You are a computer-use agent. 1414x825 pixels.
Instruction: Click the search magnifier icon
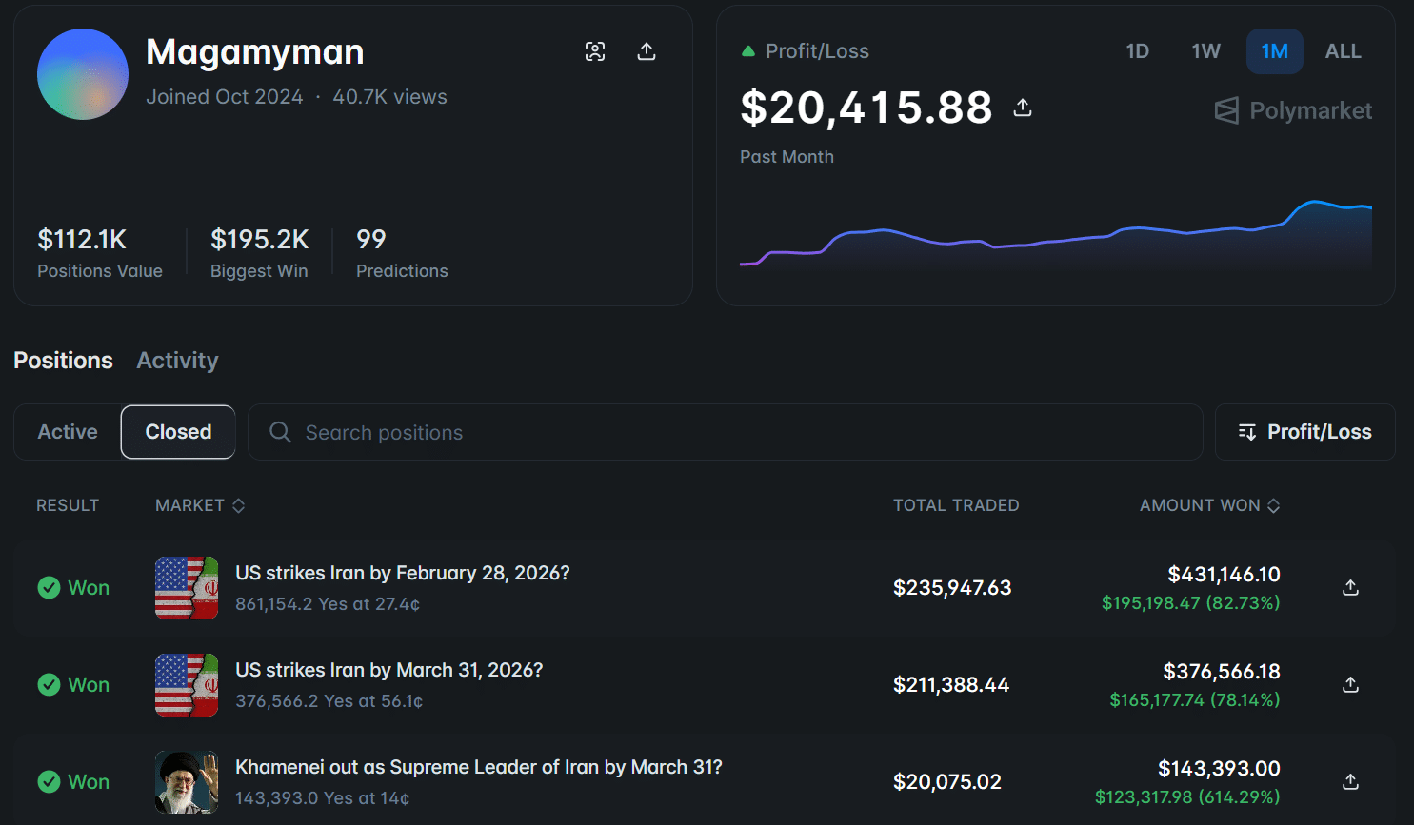pyautogui.click(x=280, y=433)
